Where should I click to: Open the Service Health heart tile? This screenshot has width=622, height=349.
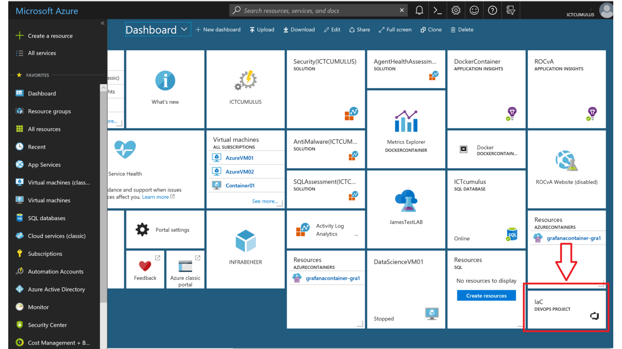tap(155, 169)
